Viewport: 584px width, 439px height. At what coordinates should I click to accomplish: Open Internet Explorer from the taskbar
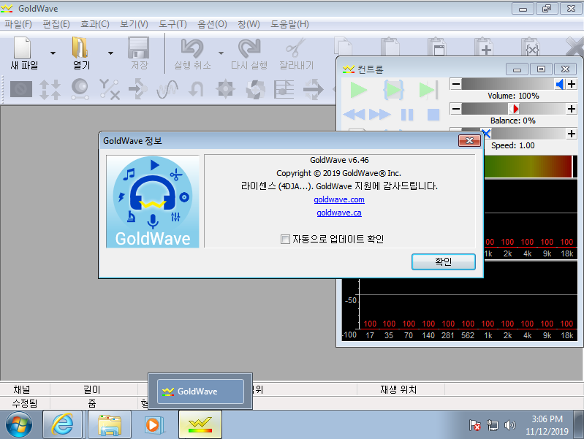point(62,424)
